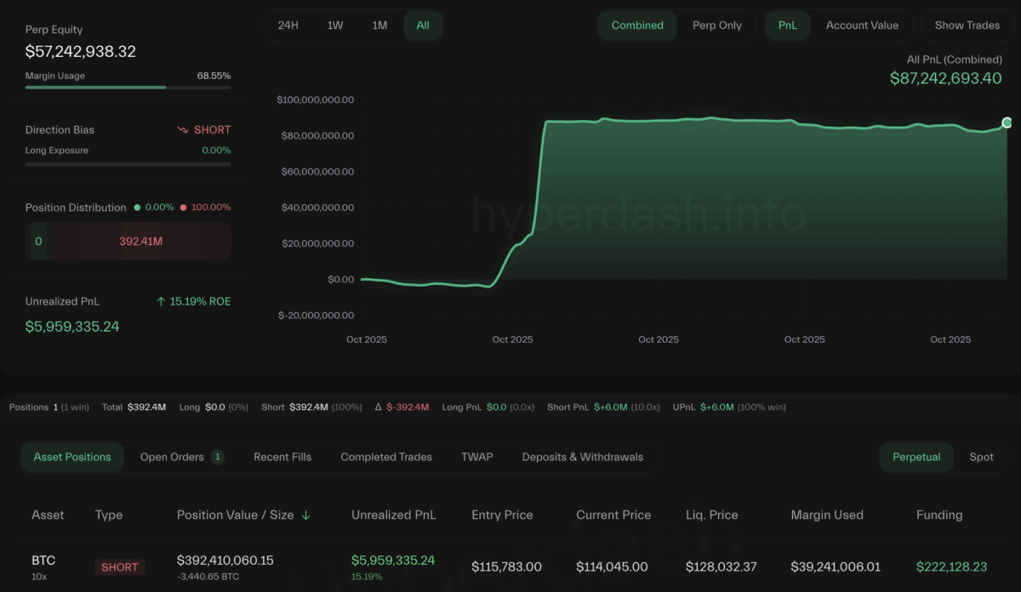Image resolution: width=1021 pixels, height=592 pixels.
Task: Click the red SHORT badge in BTC row
Action: (x=119, y=567)
